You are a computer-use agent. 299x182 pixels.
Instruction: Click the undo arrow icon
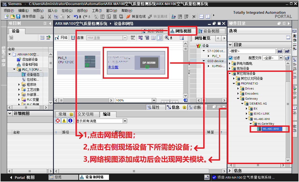[x=76, y=17]
